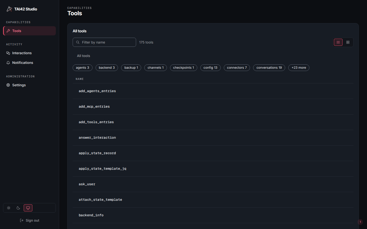Open the add_mcp_entries tool row

pyautogui.click(x=213, y=107)
